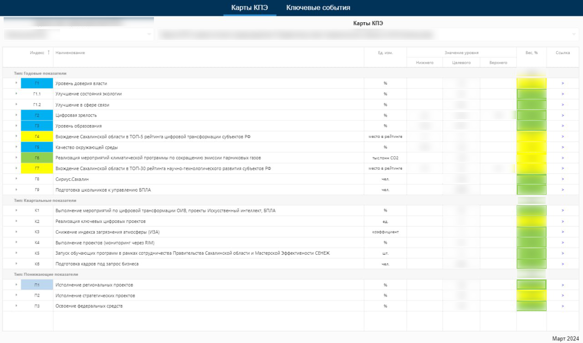The image size is (583, 343).
Task: Open link arrow for Сириус.Сахалин row
Action: tap(563, 179)
